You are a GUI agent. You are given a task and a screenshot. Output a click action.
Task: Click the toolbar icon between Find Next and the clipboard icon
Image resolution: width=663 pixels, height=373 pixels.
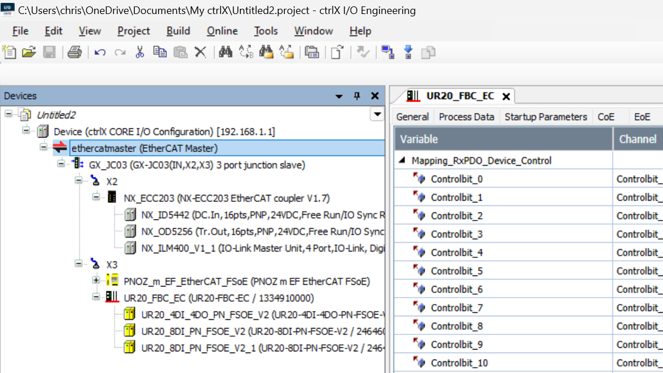[287, 52]
